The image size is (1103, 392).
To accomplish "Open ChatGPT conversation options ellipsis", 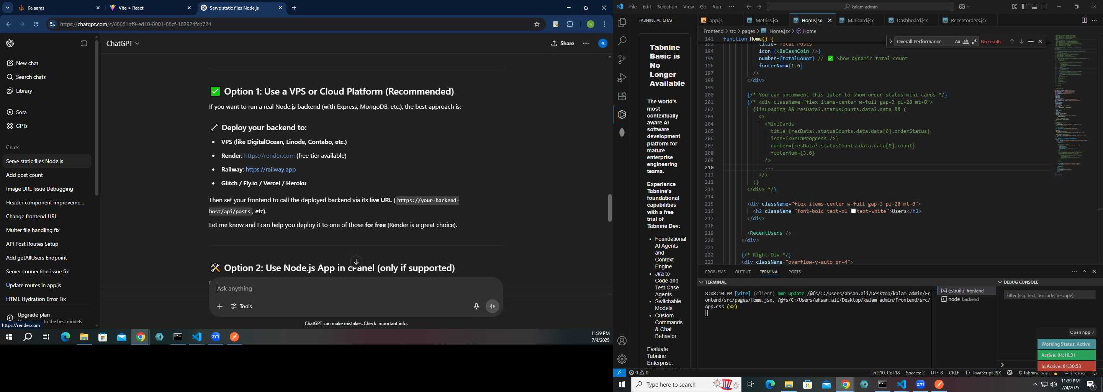I will pyautogui.click(x=586, y=43).
